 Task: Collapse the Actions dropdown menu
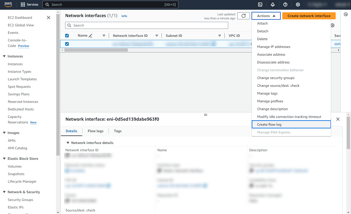(x=266, y=16)
